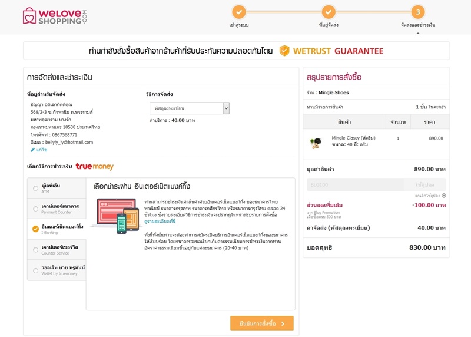Click the use coupon button

[424, 184]
